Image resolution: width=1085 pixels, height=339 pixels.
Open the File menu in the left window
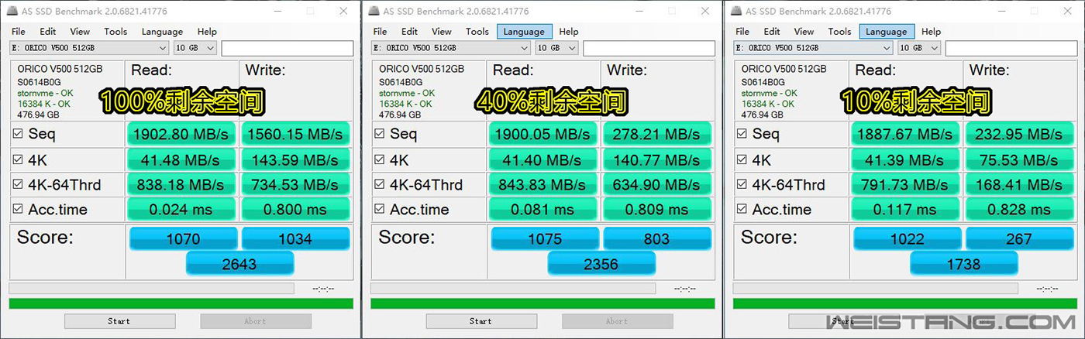pos(18,32)
